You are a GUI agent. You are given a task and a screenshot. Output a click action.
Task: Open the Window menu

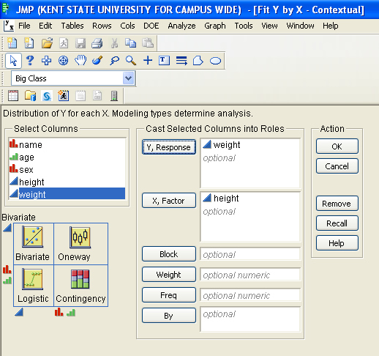tap(300, 26)
